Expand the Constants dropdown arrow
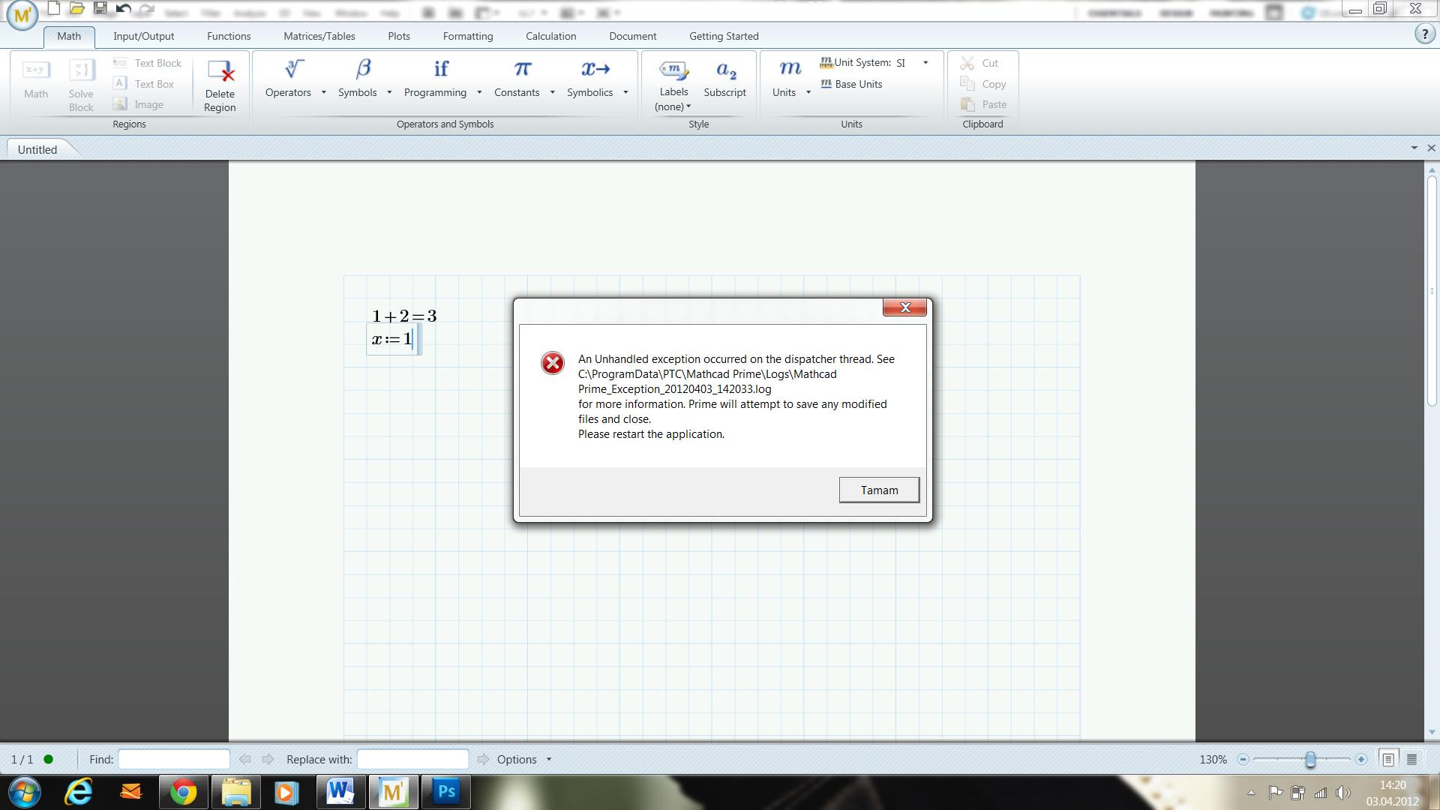The width and height of the screenshot is (1440, 810). click(552, 92)
